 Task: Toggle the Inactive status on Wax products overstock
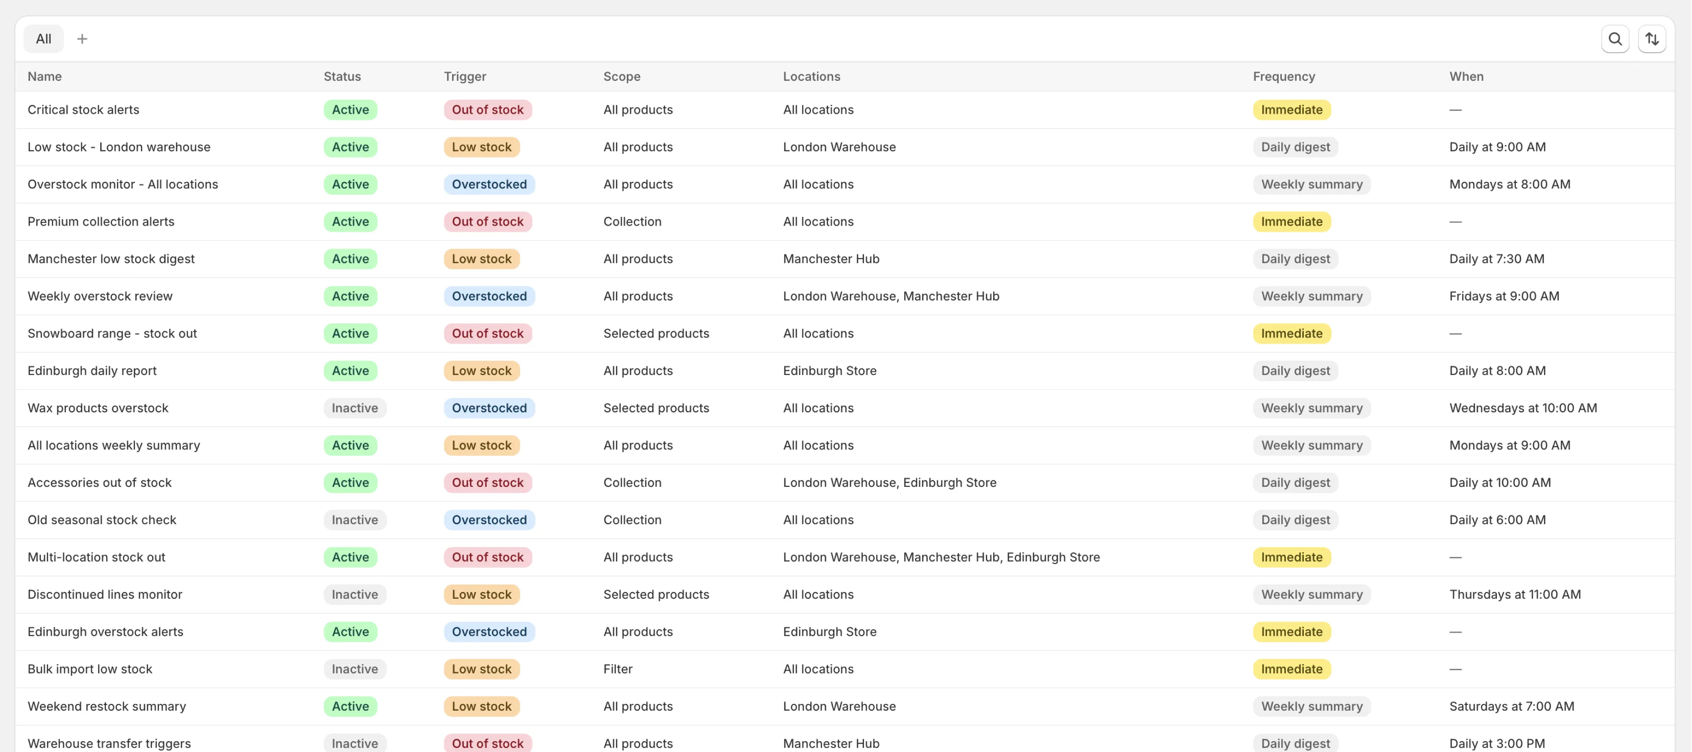[354, 407]
